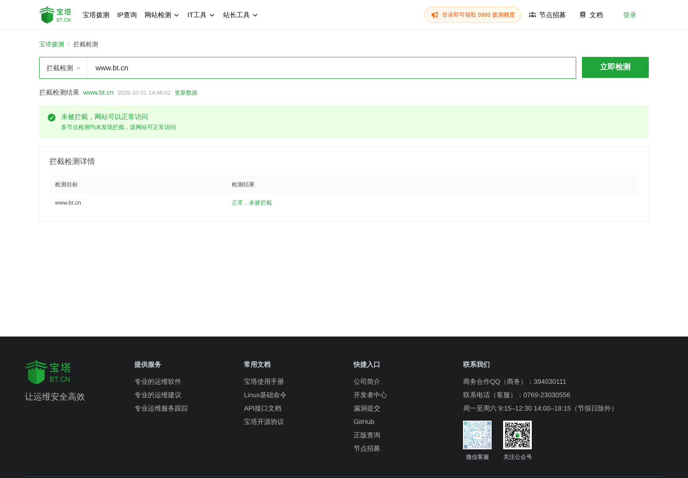
Task: Open 公司简介 footer link
Action: point(367,381)
